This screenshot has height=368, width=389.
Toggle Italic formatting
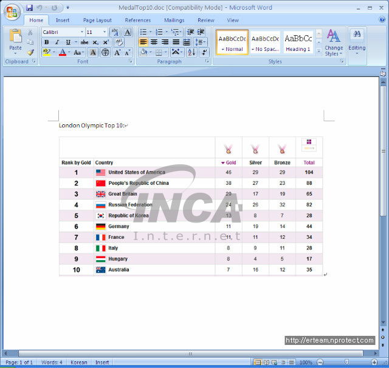pos(57,42)
